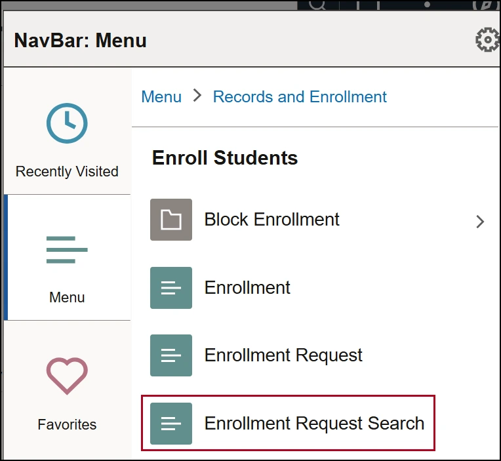Go back via the Menu breadcrumb link
This screenshot has width=501, height=461.
tap(161, 97)
